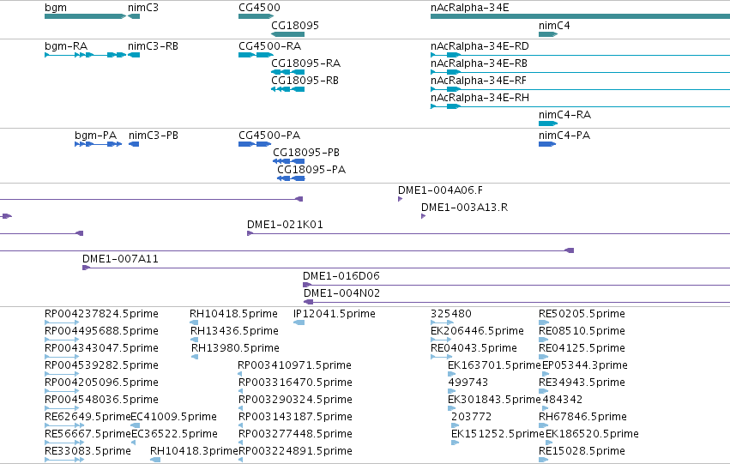This screenshot has width=730, height=464.
Task: Select the DME1-016D06 clone label
Action: 341,276
